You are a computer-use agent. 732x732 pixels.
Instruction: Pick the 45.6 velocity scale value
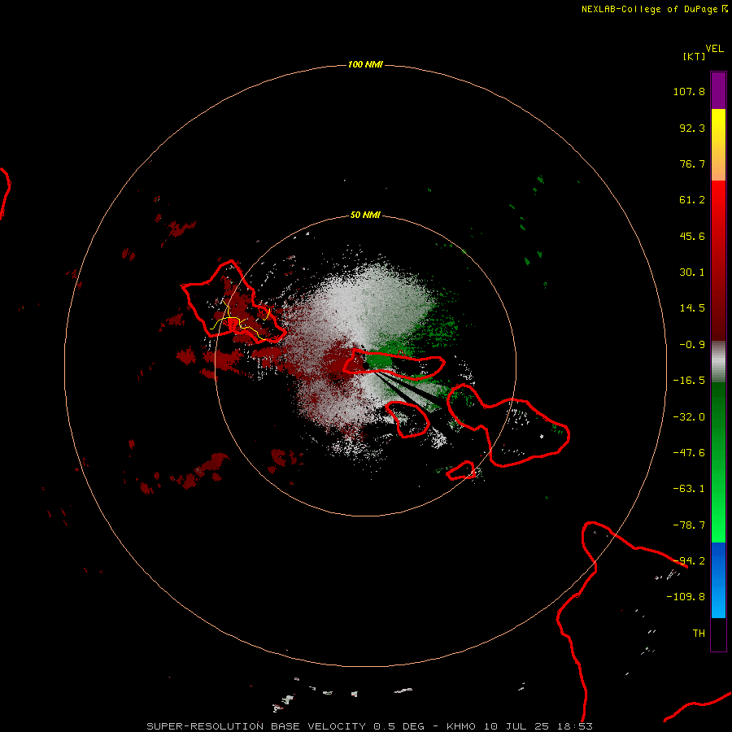tap(692, 236)
